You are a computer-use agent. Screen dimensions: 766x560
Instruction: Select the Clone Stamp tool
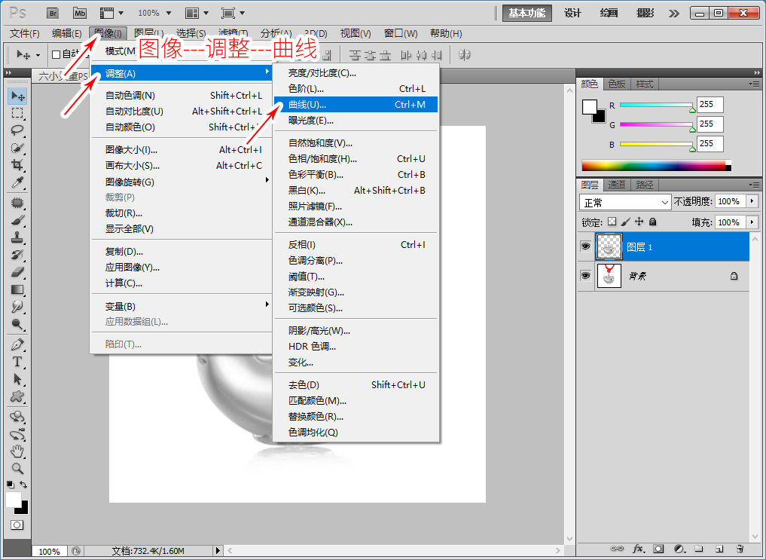click(17, 237)
